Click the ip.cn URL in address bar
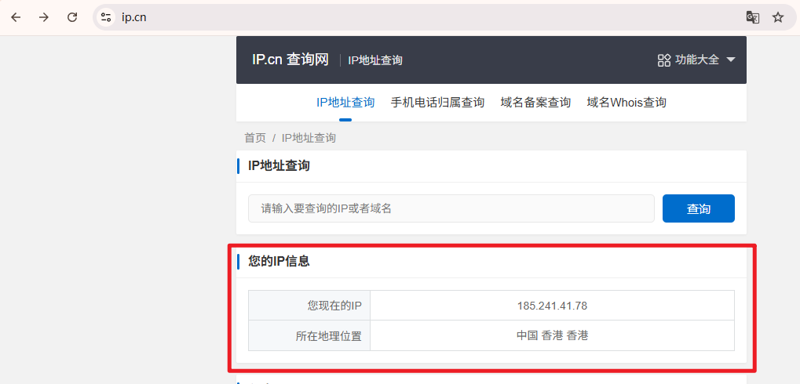 pos(134,17)
